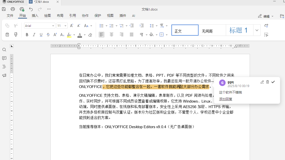Image resolution: width=285 pixels, height=160 pixels.
Task: Click the Replace icon in ribbon
Action: point(266,26)
